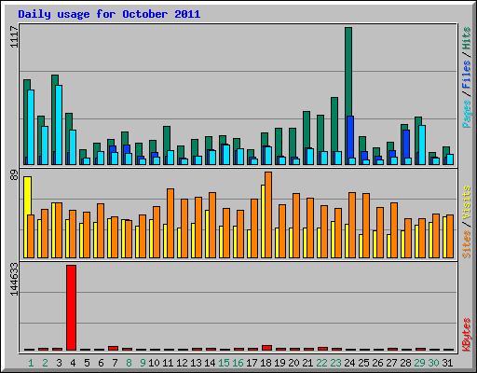Click day number 5 on the x-axis
The width and height of the screenshot is (477, 373).
click(87, 363)
